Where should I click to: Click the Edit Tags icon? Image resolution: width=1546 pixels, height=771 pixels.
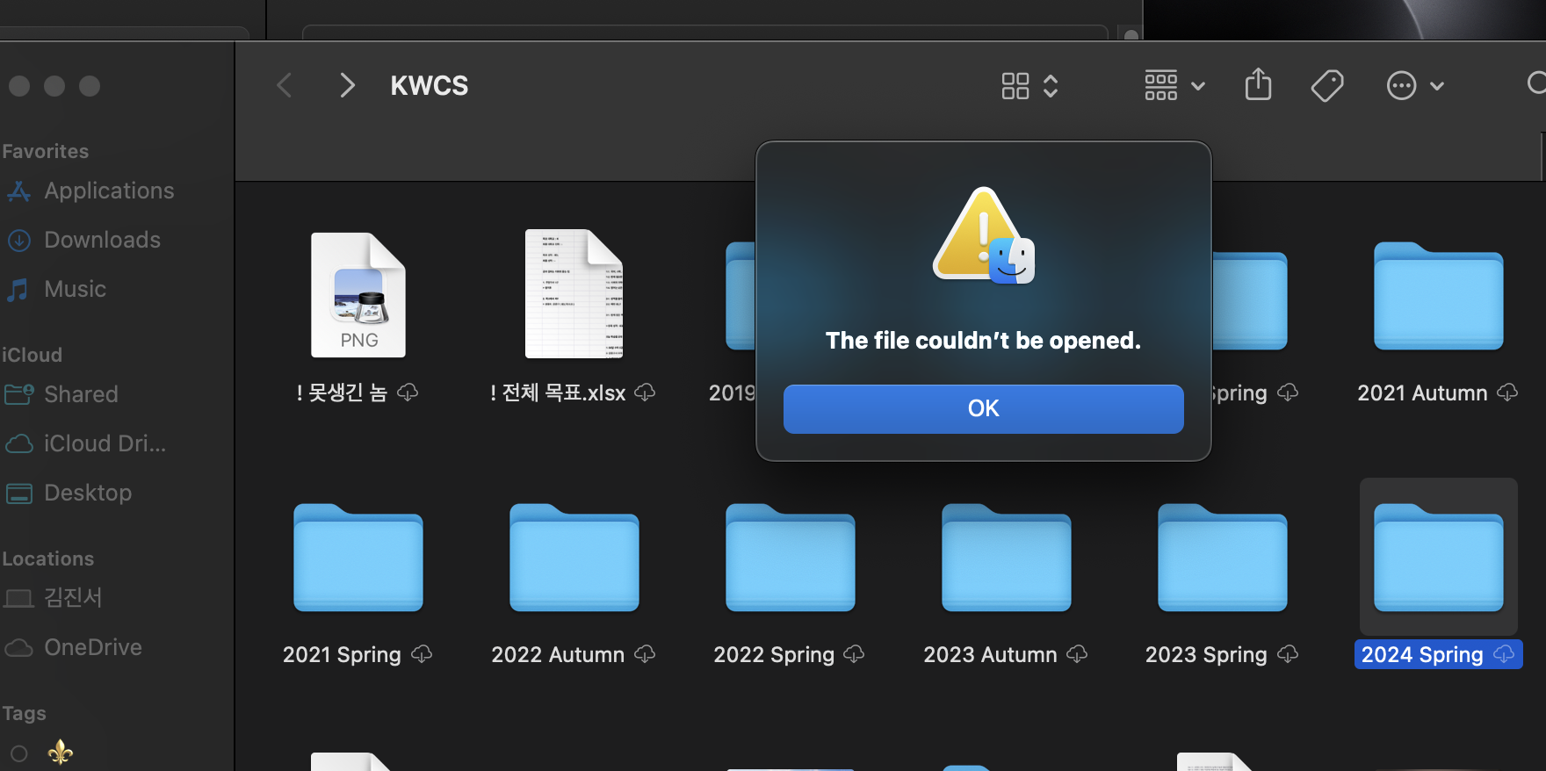click(x=1326, y=85)
